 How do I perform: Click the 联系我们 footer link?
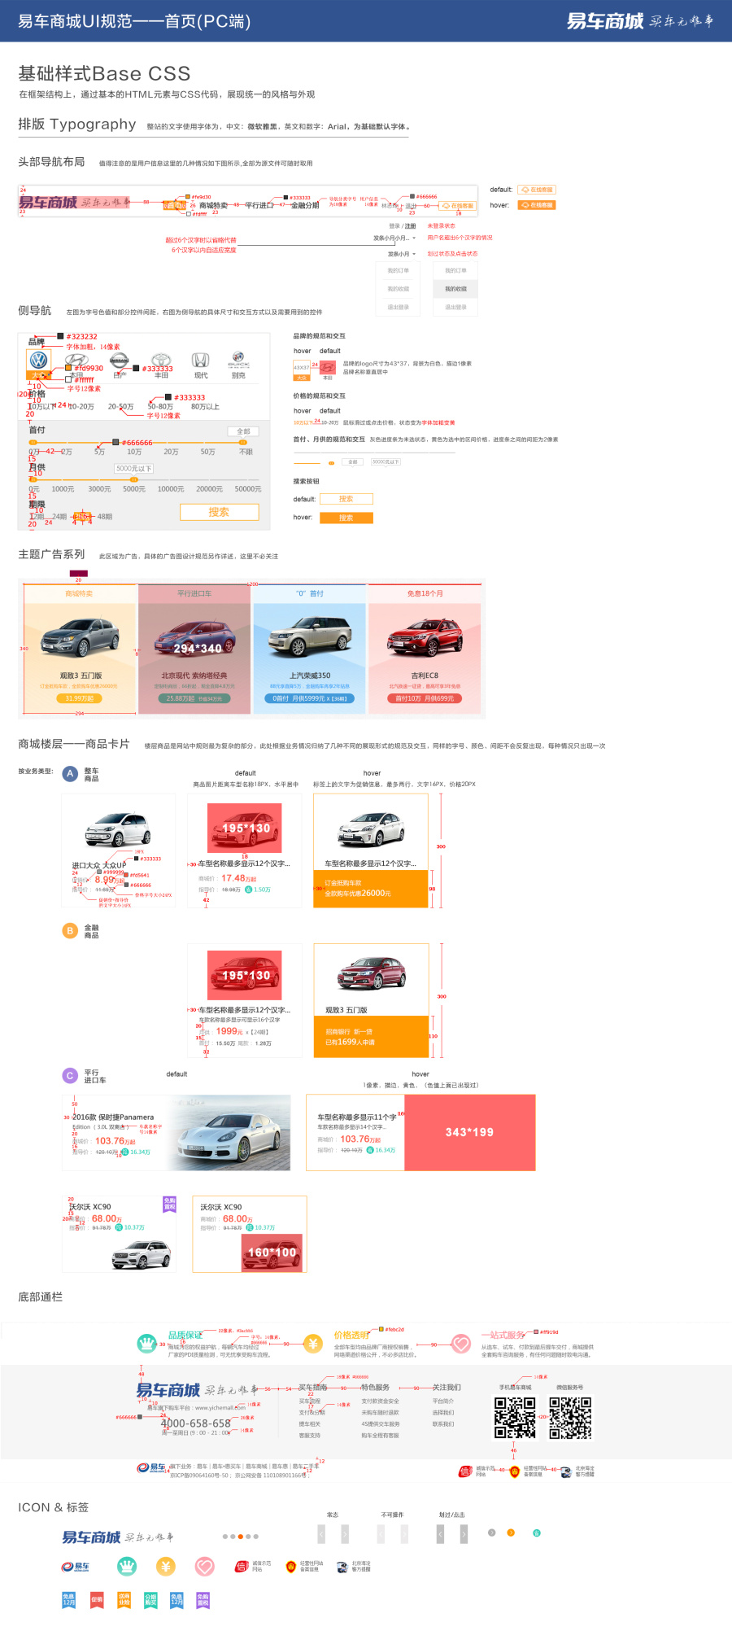point(443,1424)
